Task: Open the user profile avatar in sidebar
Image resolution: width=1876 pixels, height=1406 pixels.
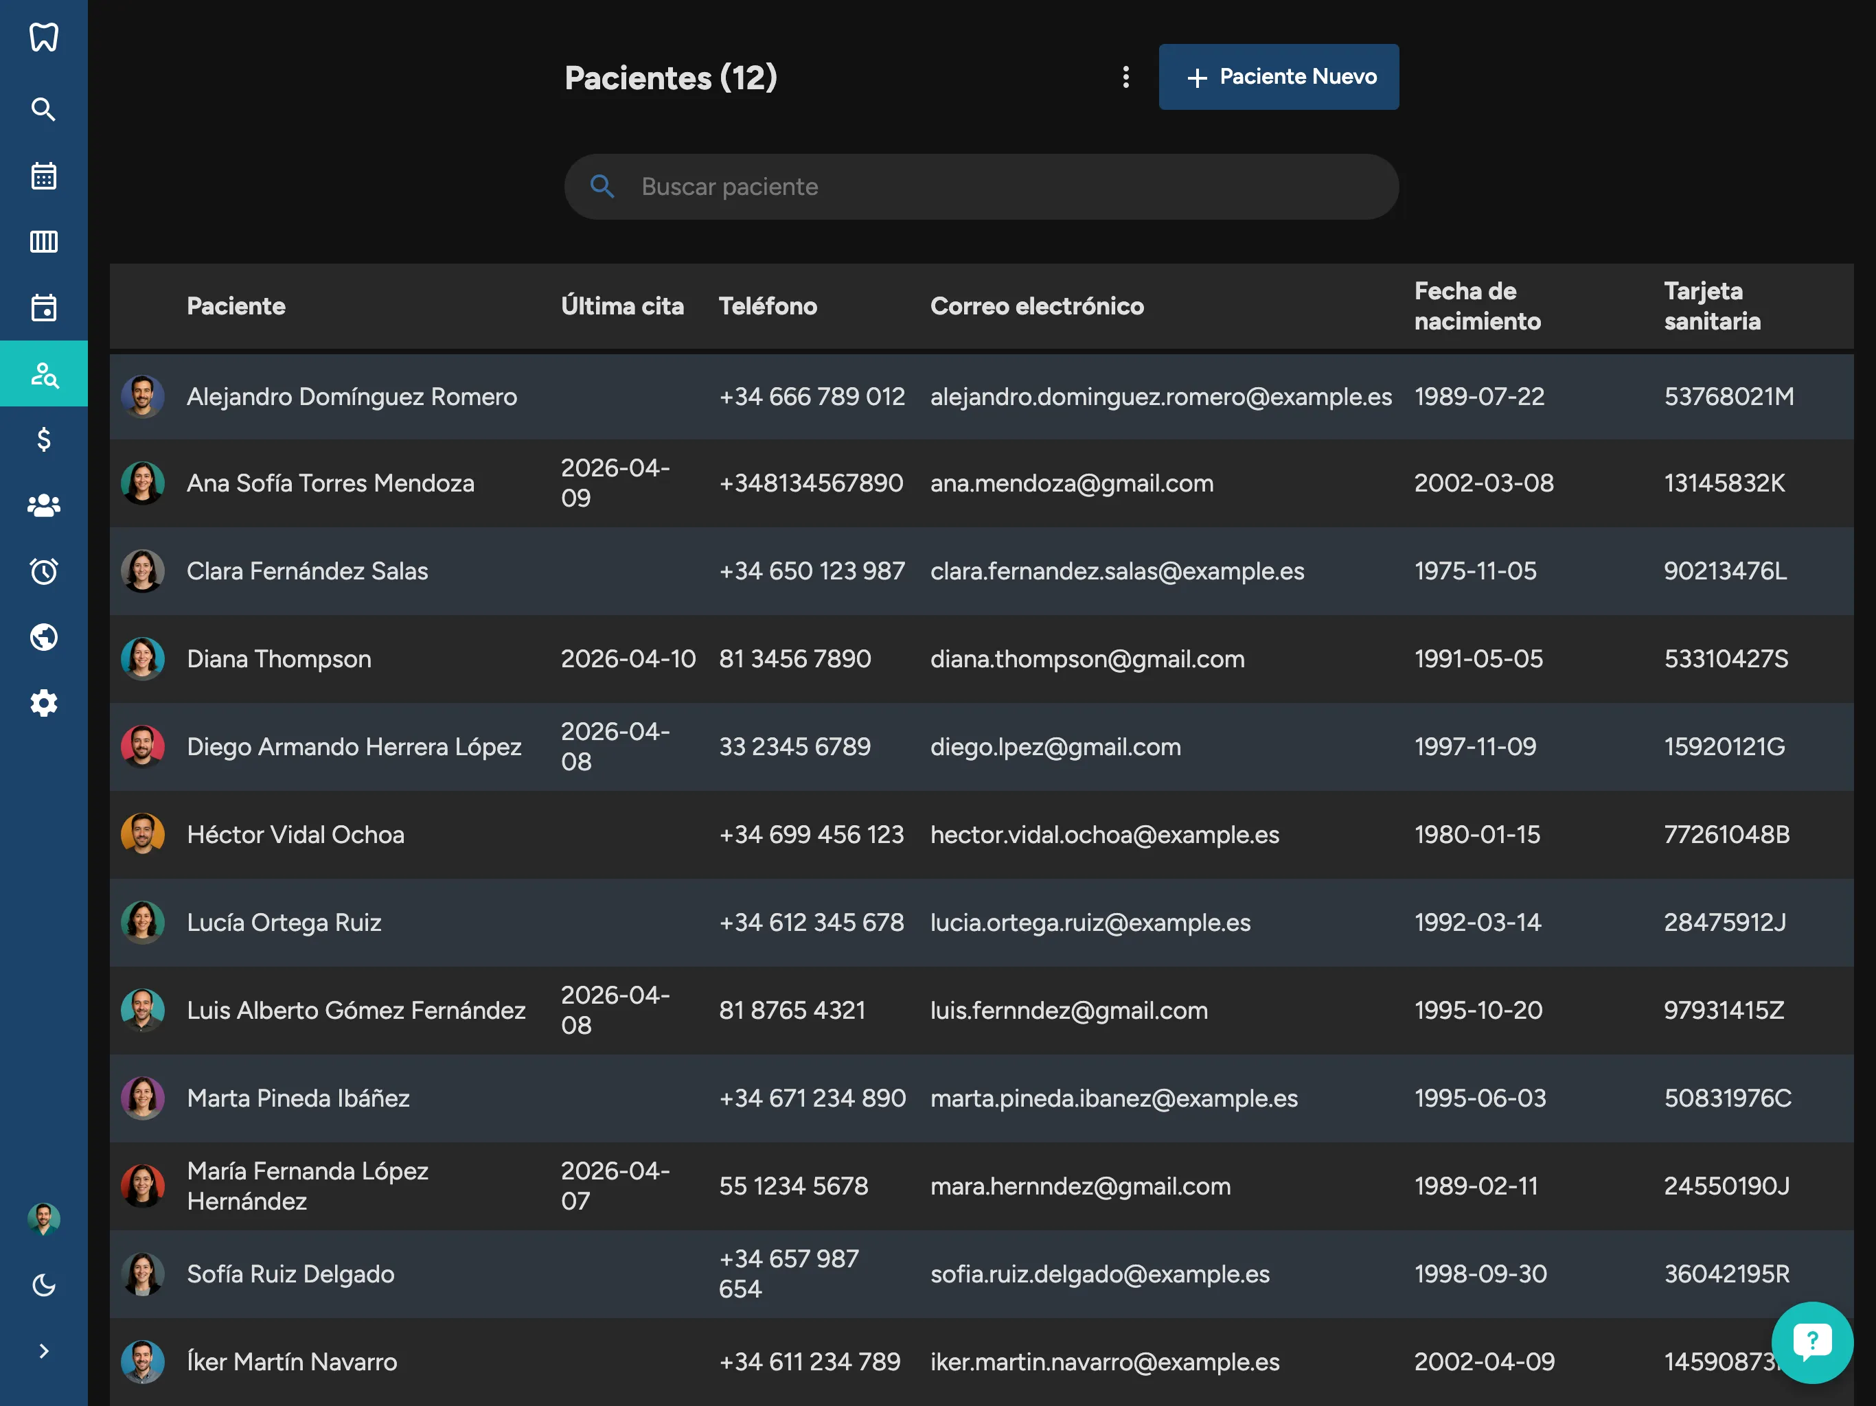Action: (43, 1219)
